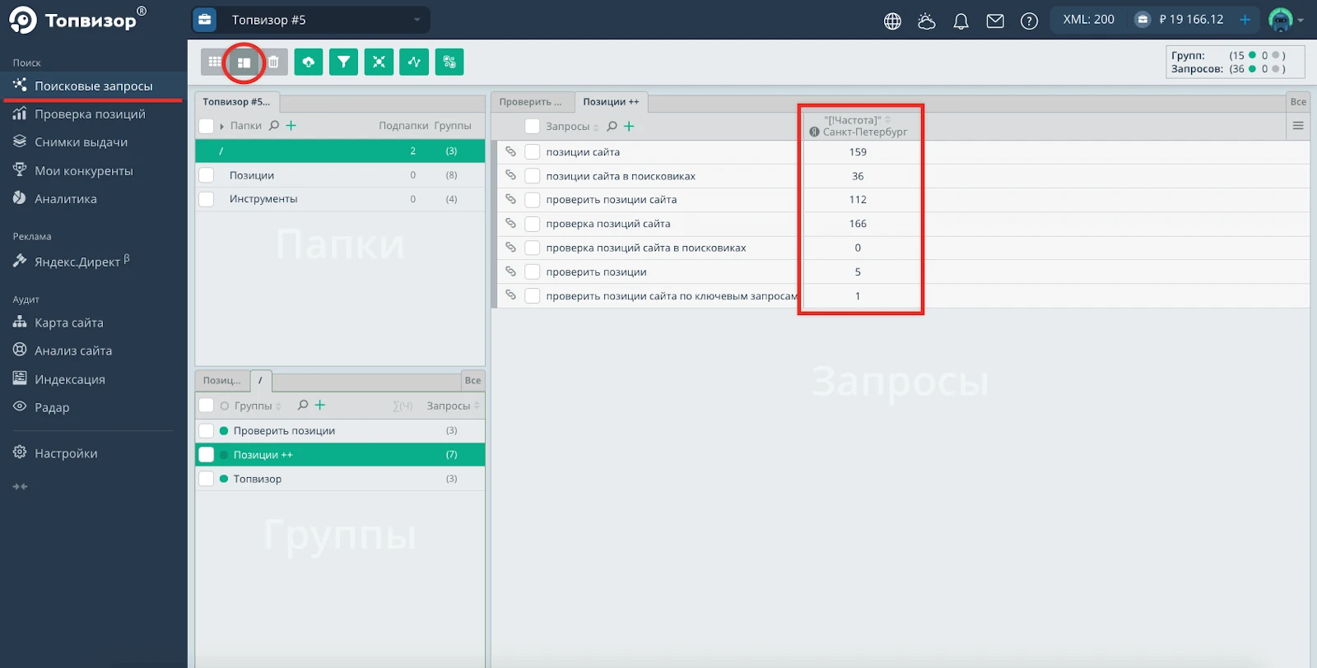Viewport: 1317px width, 668px height.
Task: Add a new query with plus
Action: tap(629, 126)
